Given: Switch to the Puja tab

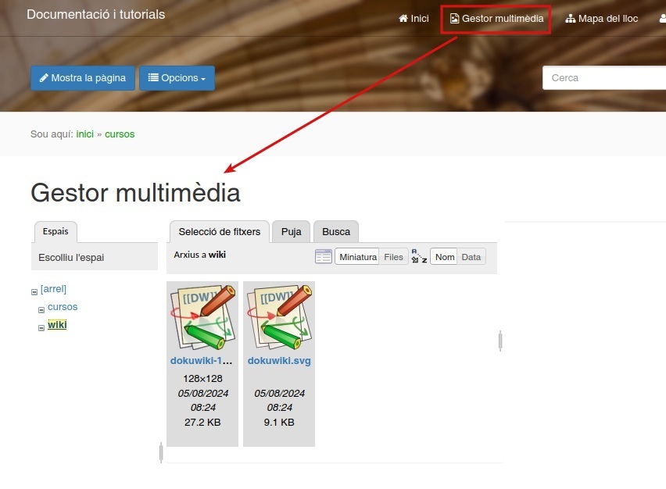Looking at the screenshot, I should tap(292, 232).
